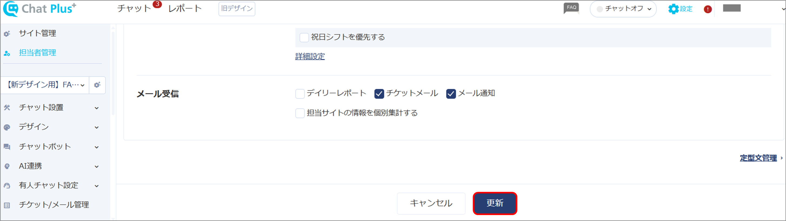The height and width of the screenshot is (221, 786).
Task: Expand the チャット設置 sidebar section
Action: click(x=51, y=108)
